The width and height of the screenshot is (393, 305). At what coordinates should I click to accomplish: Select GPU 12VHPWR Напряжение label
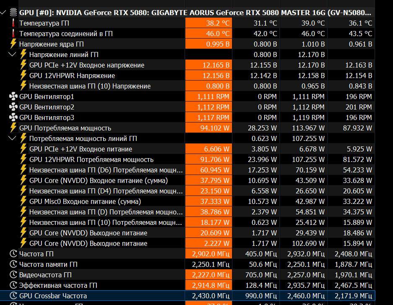(72, 76)
